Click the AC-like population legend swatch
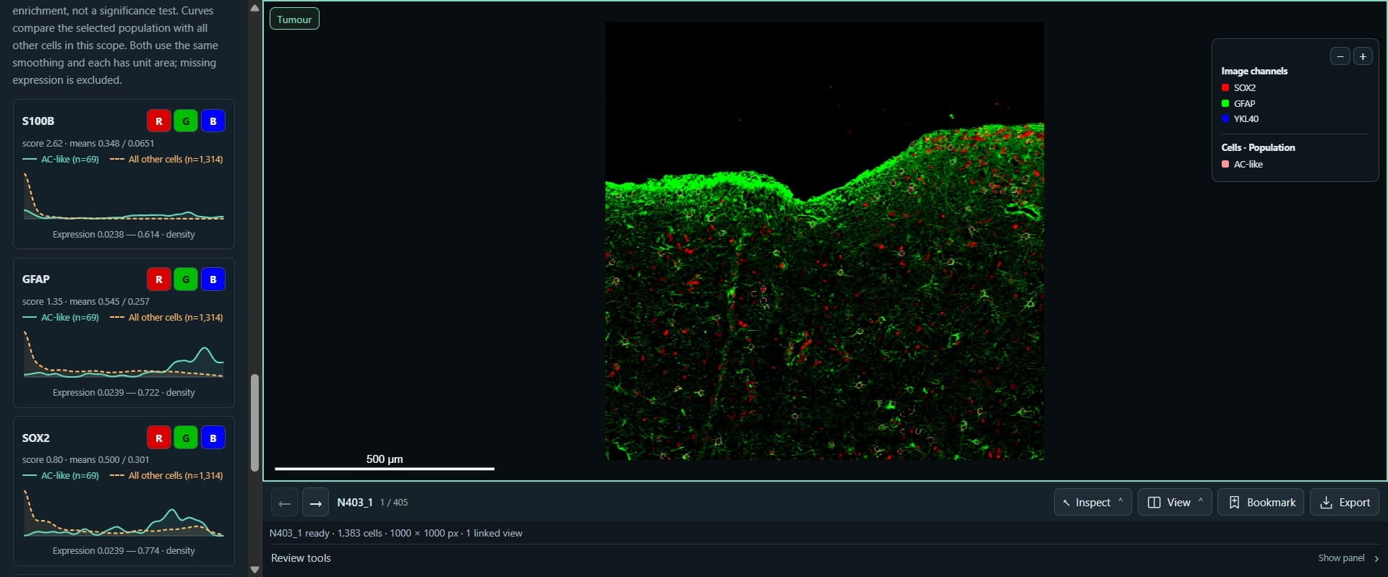 click(x=1225, y=164)
